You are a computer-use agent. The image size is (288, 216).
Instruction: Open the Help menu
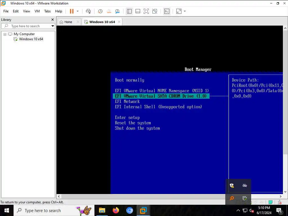click(58, 11)
